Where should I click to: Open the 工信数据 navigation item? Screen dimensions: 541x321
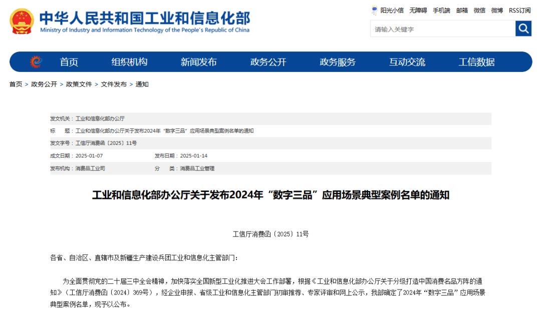coord(476,62)
